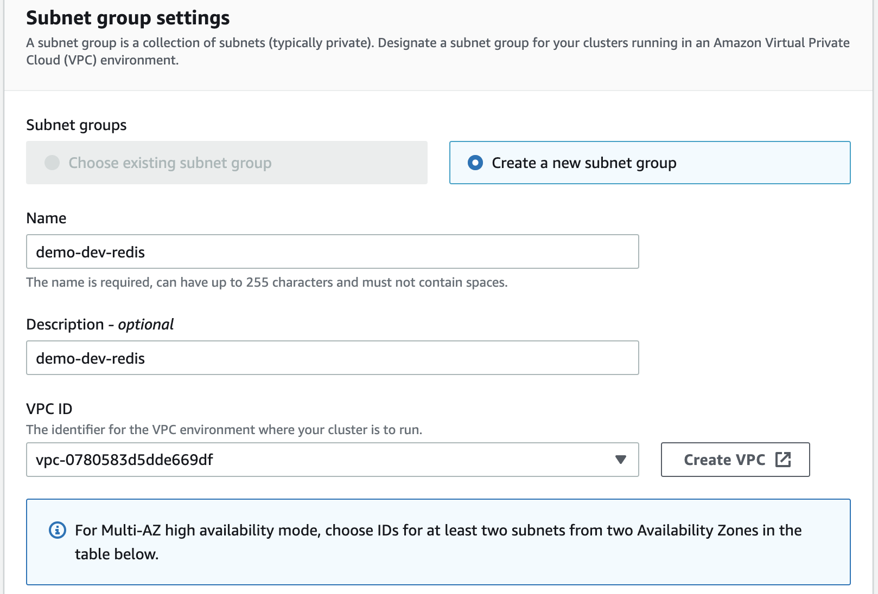Click the Subnet group settings heading
This screenshot has height=594, width=878.
coord(128,18)
